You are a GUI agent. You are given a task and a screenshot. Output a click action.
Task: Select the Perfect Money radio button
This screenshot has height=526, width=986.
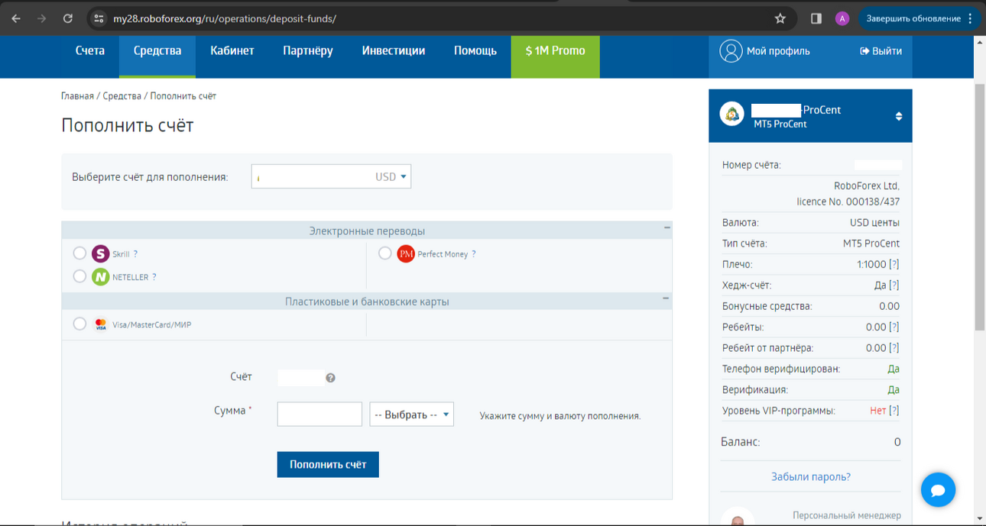pyautogui.click(x=385, y=253)
